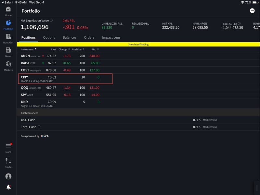Sort by P&L column
Image resolution: width=260 pixels, height=195 pixels.
(95, 49)
